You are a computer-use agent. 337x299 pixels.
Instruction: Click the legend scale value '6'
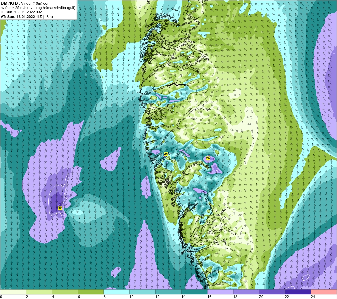point(79,297)
